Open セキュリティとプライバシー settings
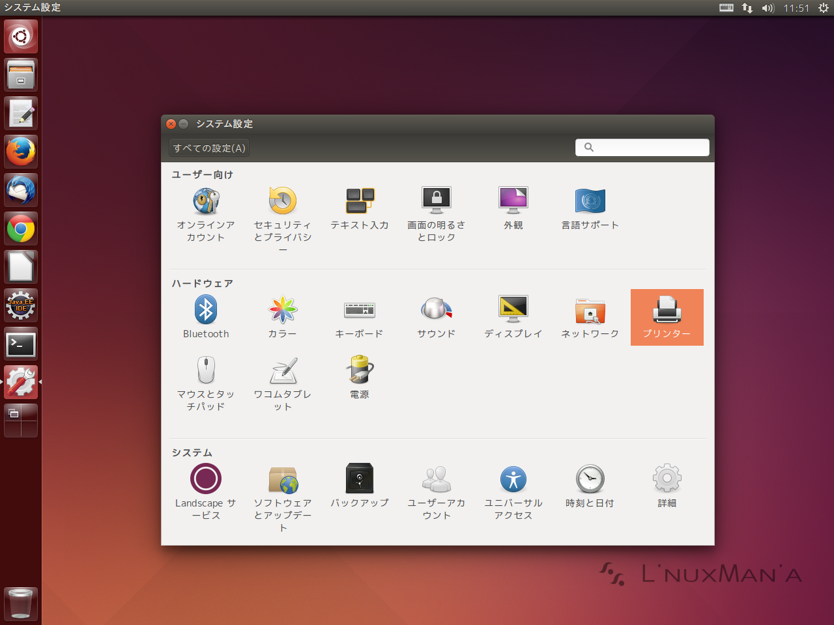 (x=283, y=220)
